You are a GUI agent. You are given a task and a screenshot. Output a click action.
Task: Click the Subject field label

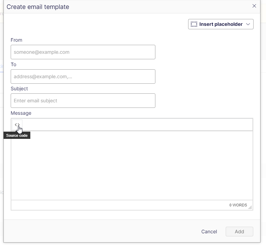click(x=19, y=89)
